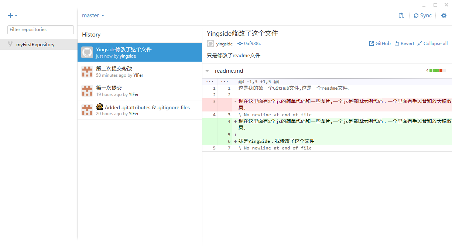Copy commit hash 0af938c

249,44
